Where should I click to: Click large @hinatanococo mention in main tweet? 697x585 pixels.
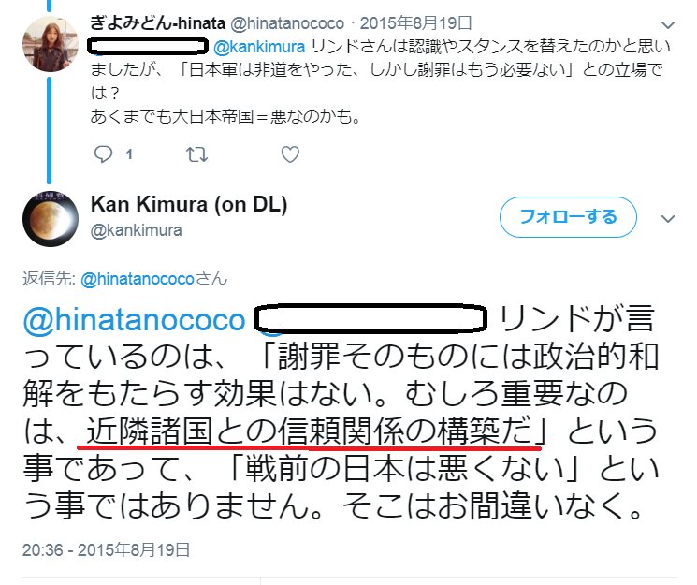pos(134,321)
